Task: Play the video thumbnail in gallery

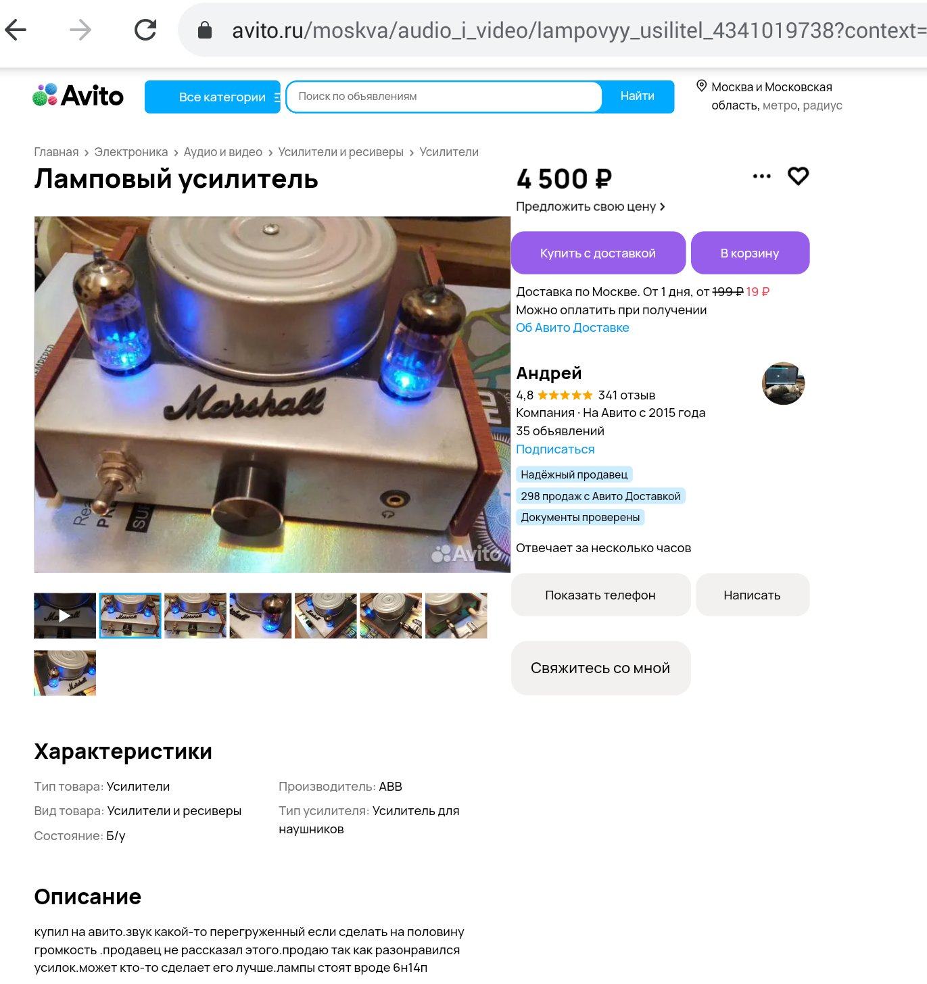Action: click(65, 616)
